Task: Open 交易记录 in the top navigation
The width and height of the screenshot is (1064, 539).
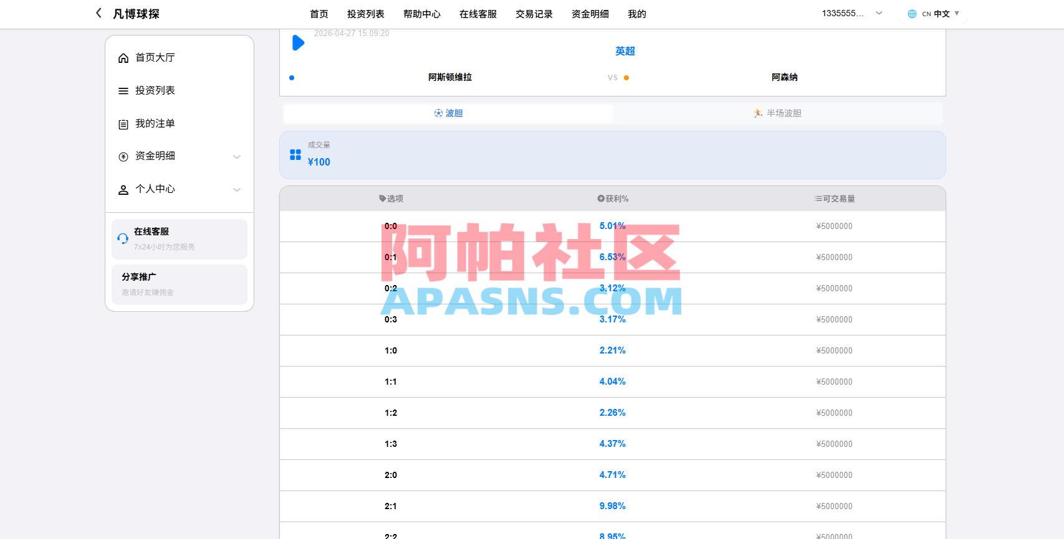Action: tap(534, 14)
